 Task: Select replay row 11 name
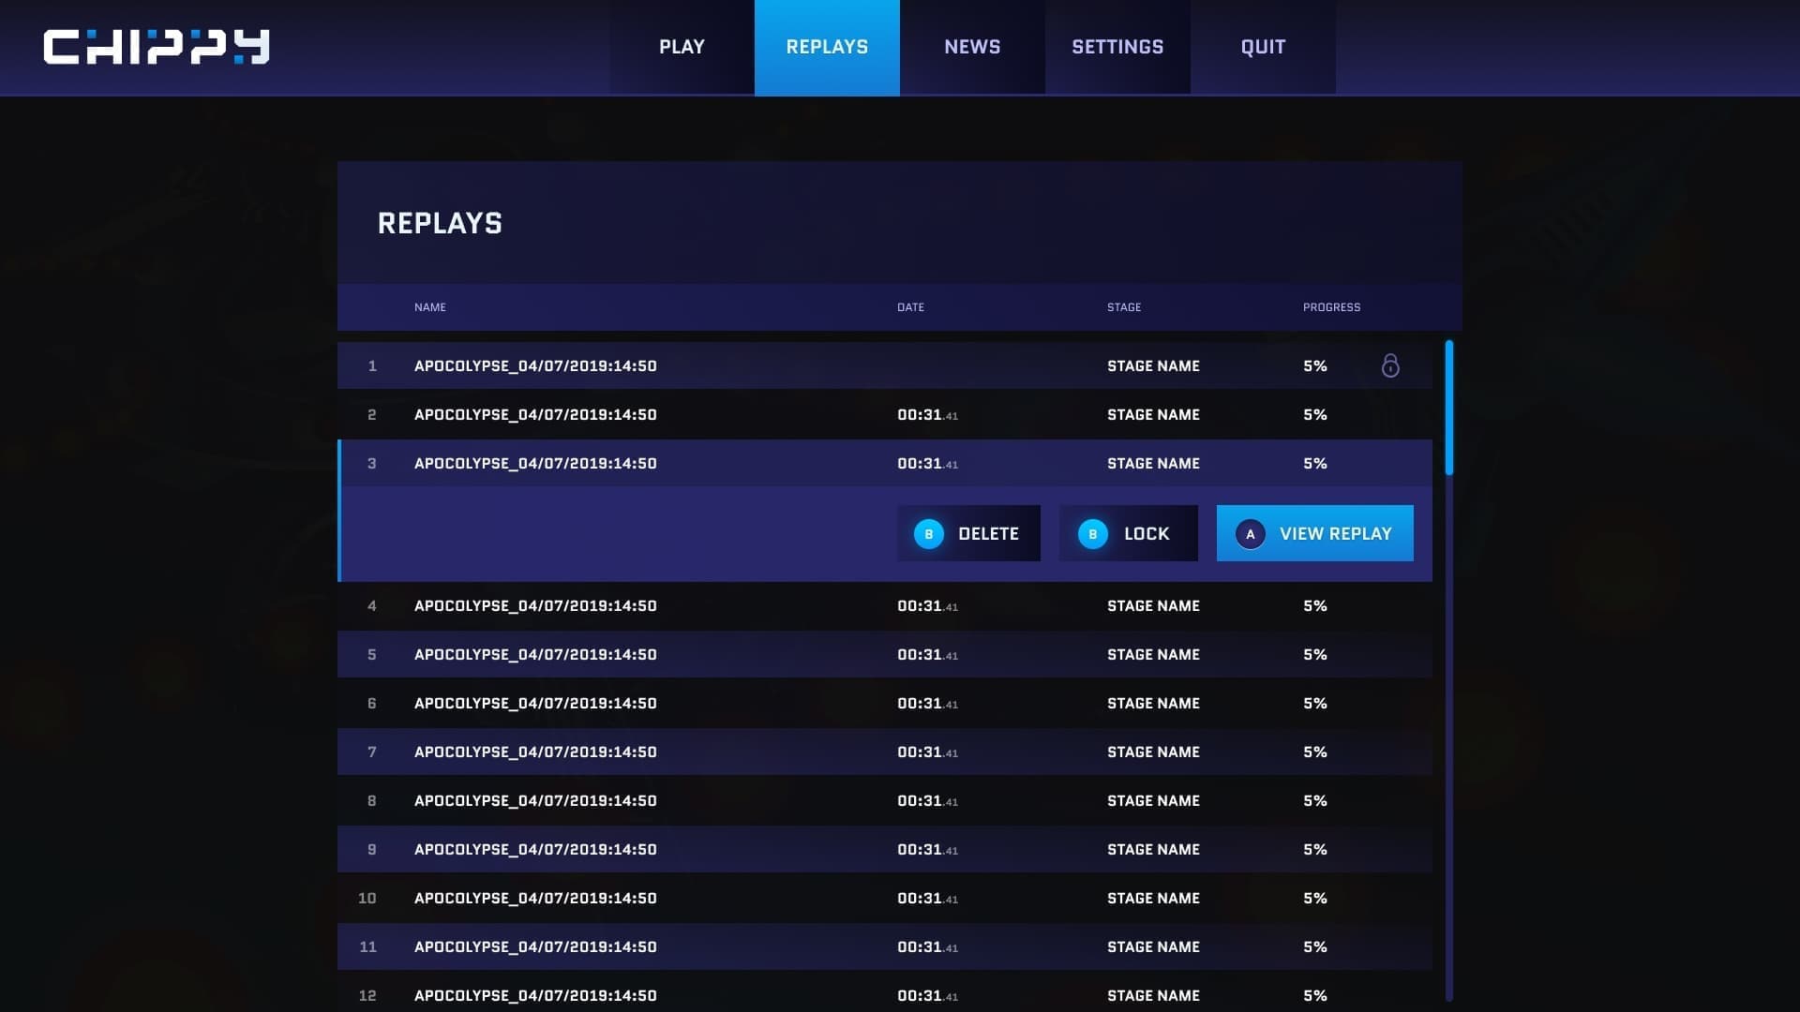535,946
